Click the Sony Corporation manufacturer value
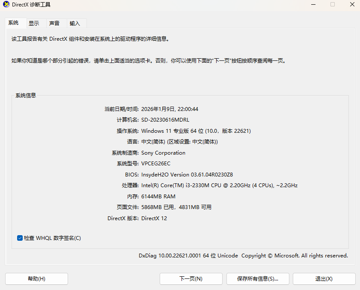The image size is (360, 290). coord(163,153)
